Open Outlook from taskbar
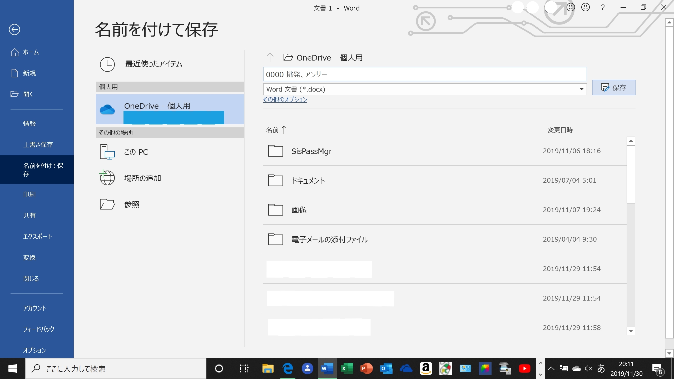 coord(386,369)
